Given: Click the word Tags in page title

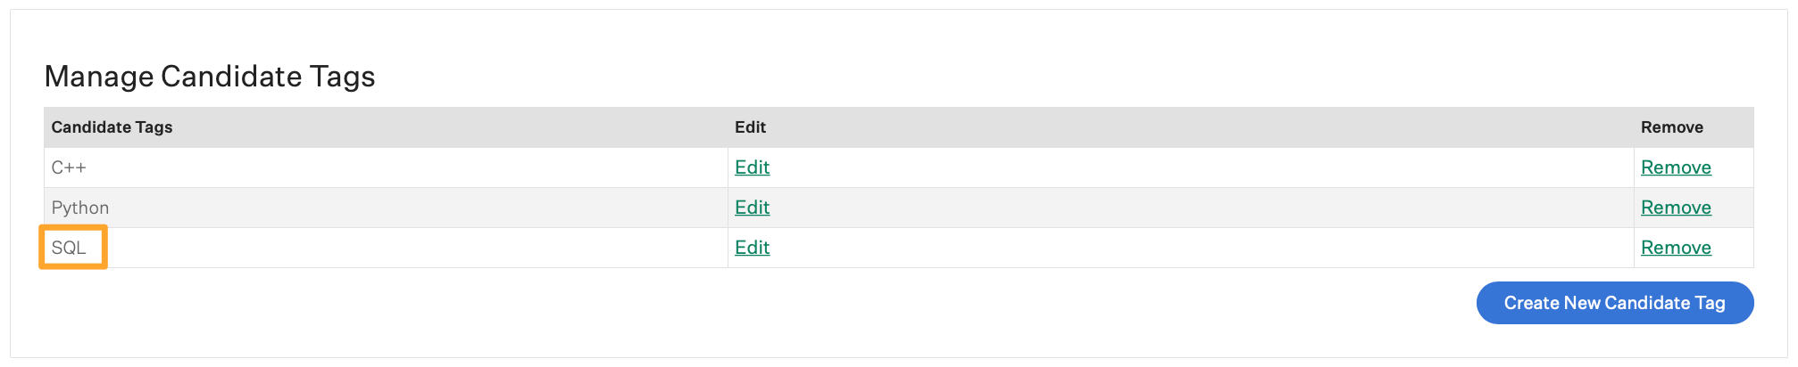Looking at the screenshot, I should pos(343,77).
